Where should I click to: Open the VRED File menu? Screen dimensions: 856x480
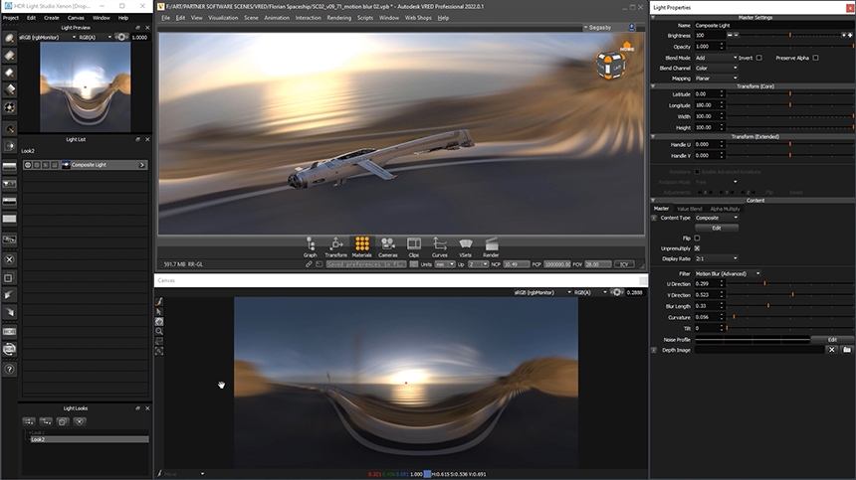point(165,18)
